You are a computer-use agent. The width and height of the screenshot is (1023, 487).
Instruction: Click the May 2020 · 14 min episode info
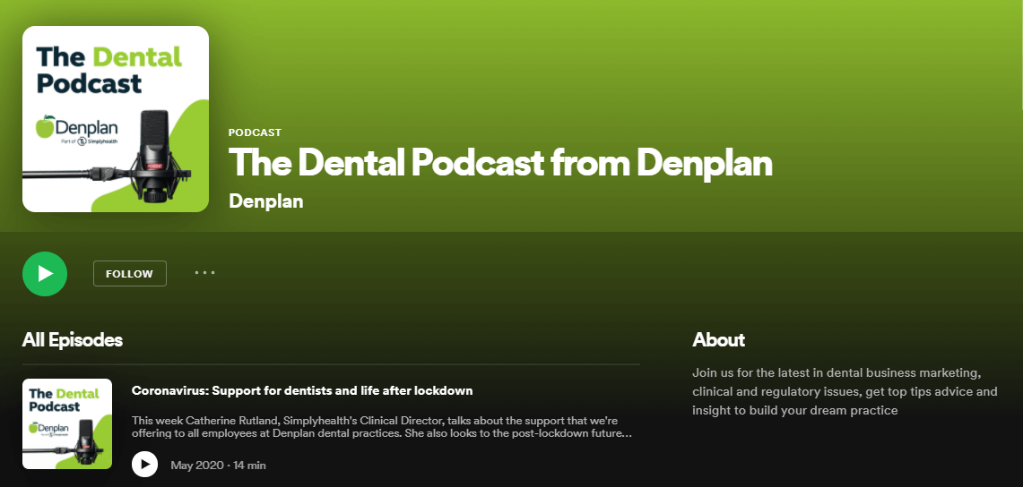coord(218,466)
